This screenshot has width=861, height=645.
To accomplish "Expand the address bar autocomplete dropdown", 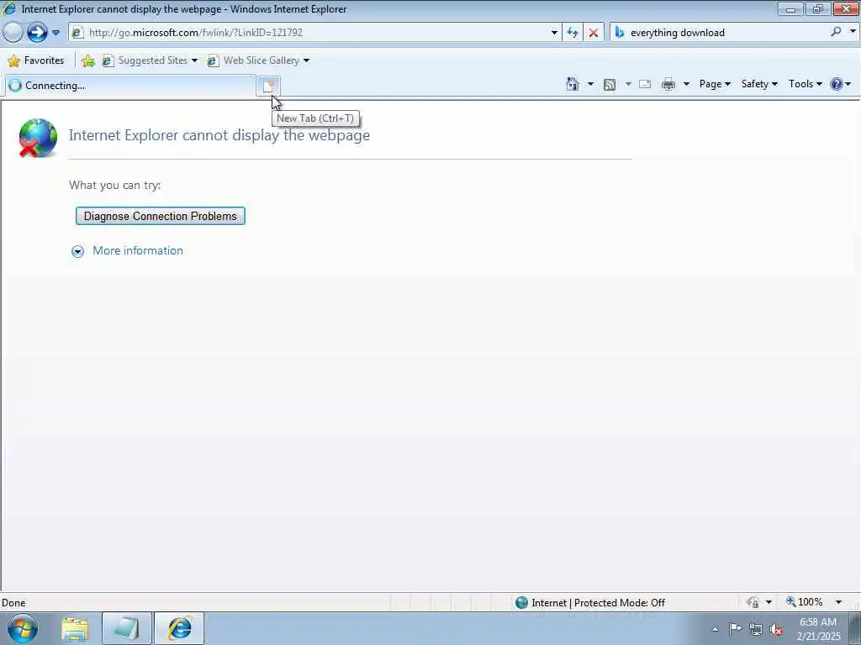I will (554, 33).
